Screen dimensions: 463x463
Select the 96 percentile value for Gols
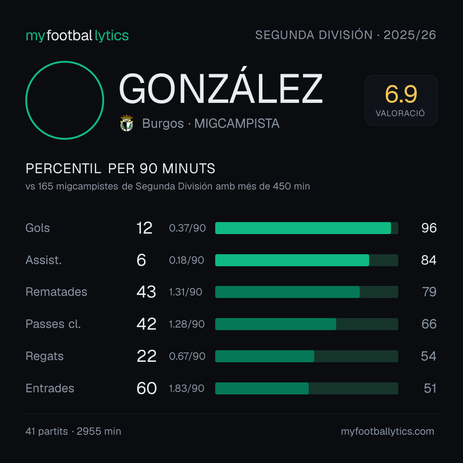pos(429,228)
